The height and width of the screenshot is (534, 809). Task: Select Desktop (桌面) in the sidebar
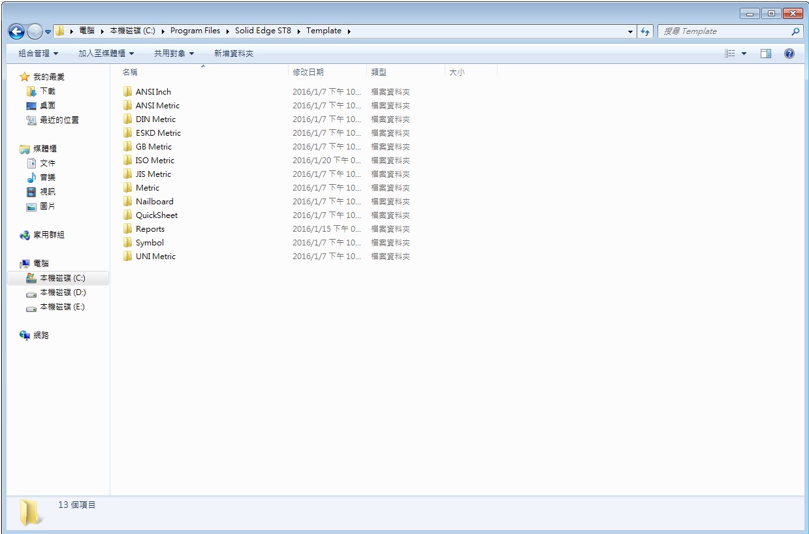click(47, 106)
